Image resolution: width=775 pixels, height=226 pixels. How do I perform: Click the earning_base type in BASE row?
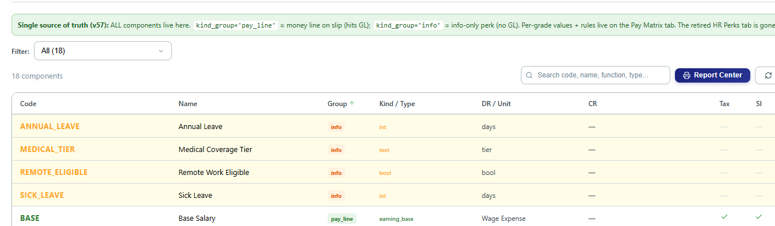click(x=396, y=219)
